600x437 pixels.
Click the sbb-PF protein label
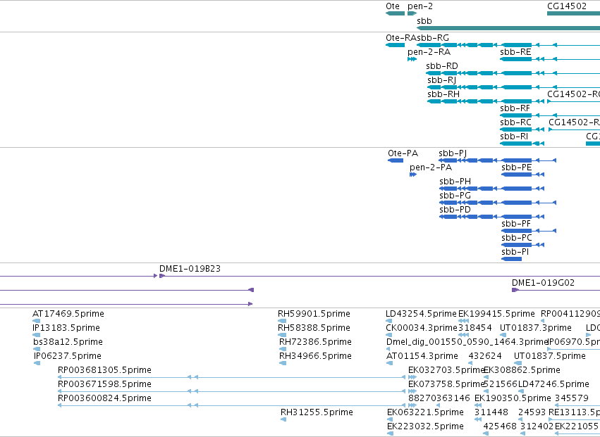click(516, 224)
